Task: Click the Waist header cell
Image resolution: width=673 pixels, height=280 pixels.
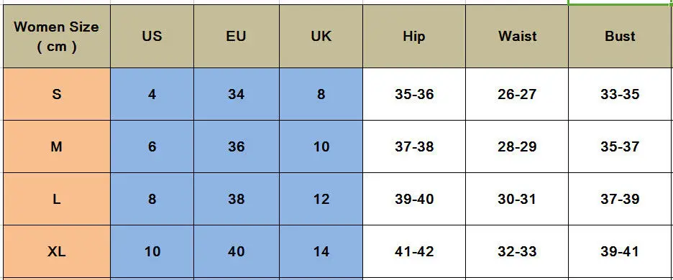Action: (517, 37)
